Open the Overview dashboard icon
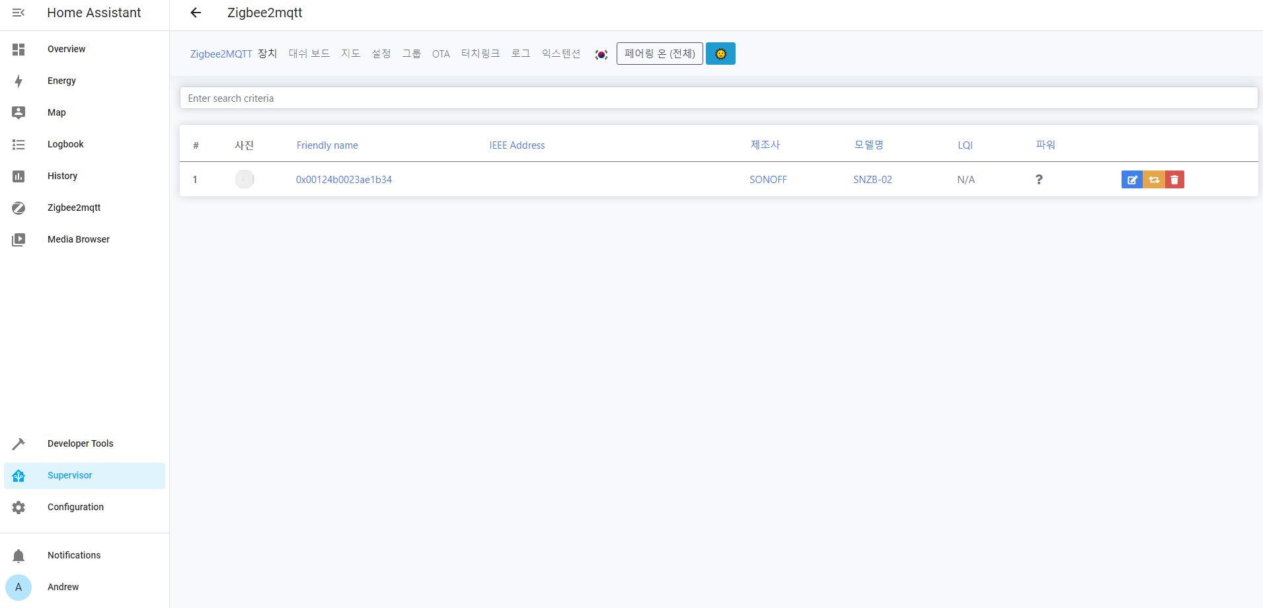1263x608 pixels. coord(19,49)
